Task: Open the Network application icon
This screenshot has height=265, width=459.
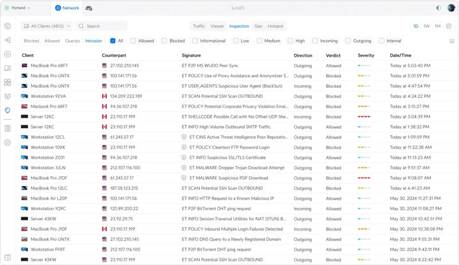Action: coord(58,8)
